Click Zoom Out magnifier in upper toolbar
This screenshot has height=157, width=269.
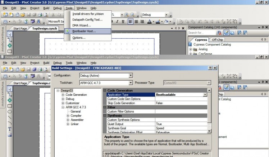132,15
